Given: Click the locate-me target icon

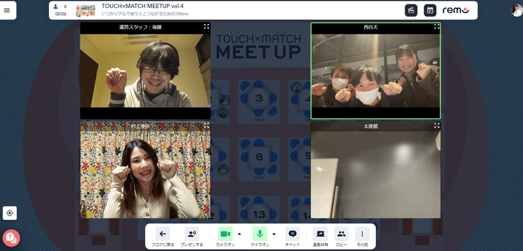Looking at the screenshot, I should coord(10,213).
